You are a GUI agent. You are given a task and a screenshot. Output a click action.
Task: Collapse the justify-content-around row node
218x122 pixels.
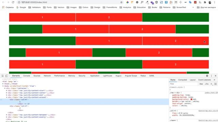click(x=6, y=97)
